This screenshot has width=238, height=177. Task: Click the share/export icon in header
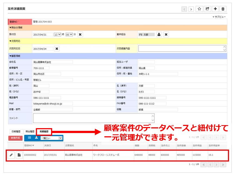coord(207,9)
